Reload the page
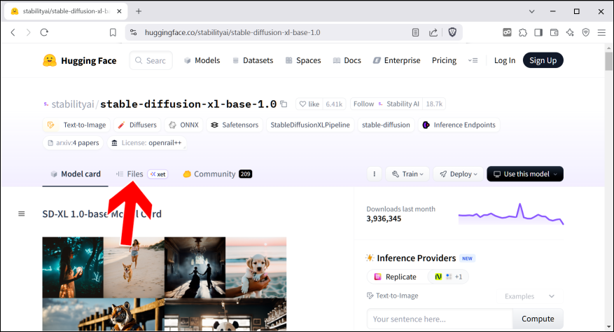This screenshot has height=332, width=614. click(44, 32)
